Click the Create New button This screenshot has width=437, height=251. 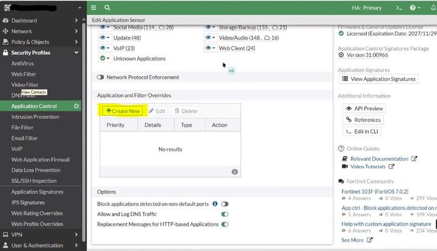click(123, 111)
